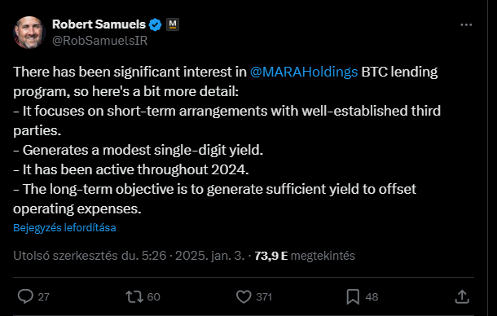The height and width of the screenshot is (316, 497).
Task: Click the like count 371
Action: (x=264, y=297)
